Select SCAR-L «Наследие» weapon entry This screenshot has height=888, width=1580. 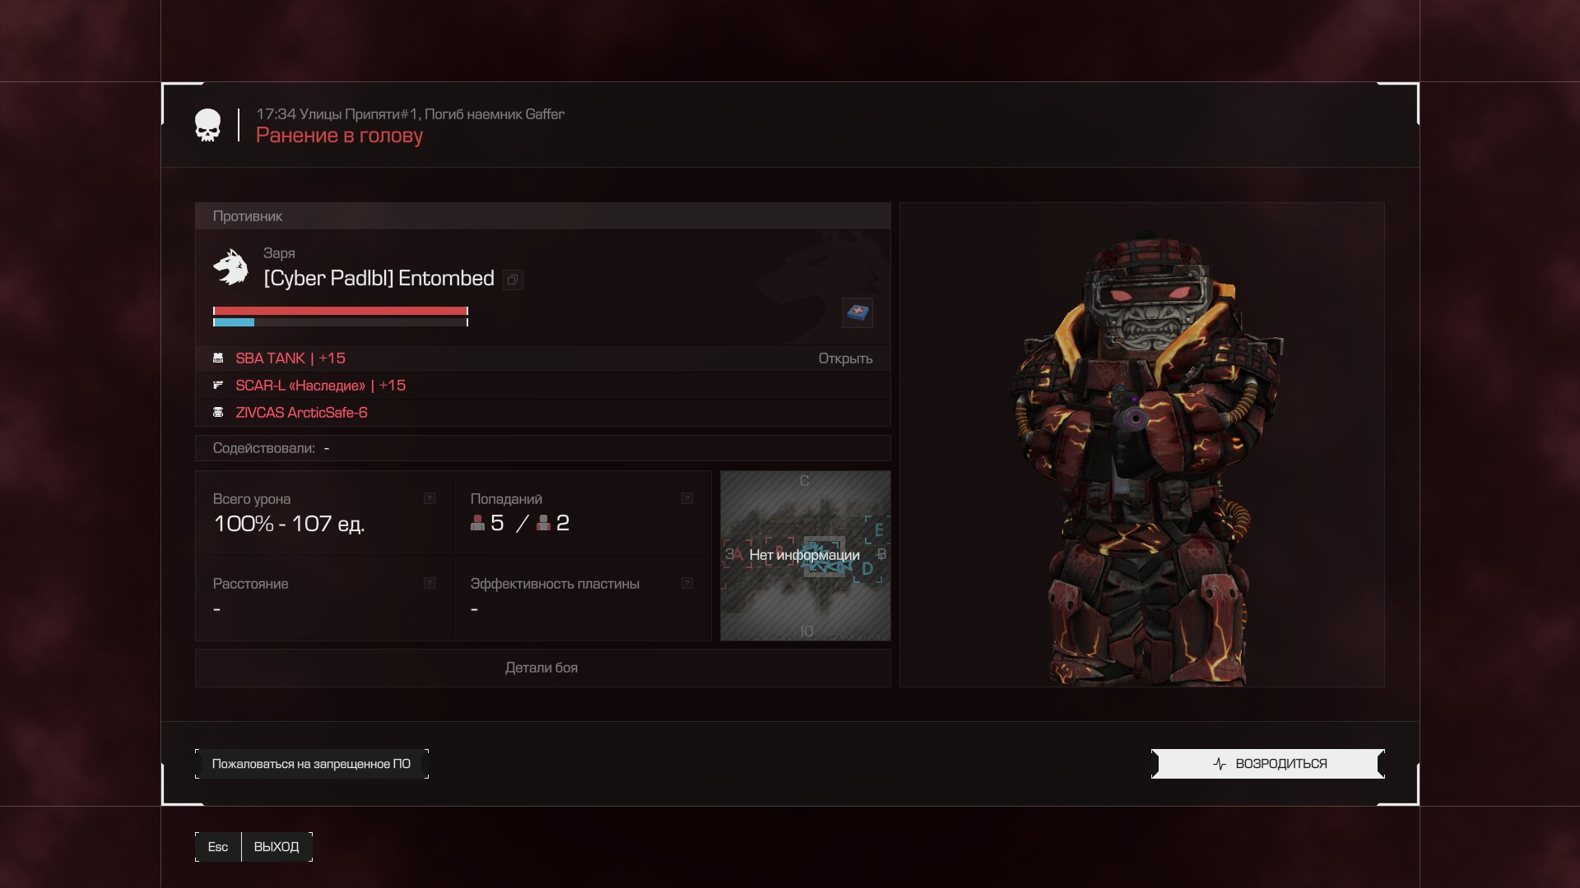click(320, 386)
